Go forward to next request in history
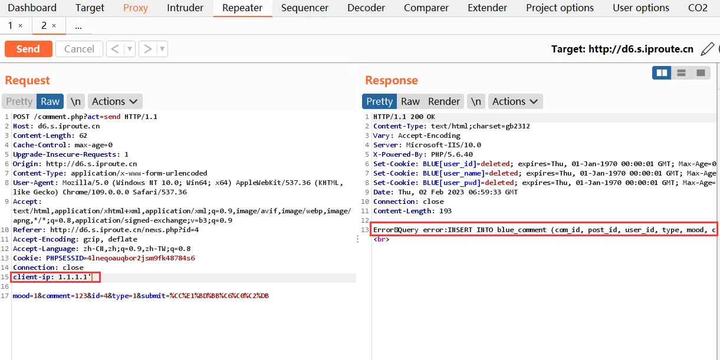Image resolution: width=720 pixels, height=360 pixels. point(147,49)
